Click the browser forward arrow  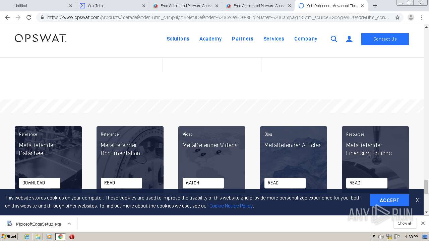18,17
